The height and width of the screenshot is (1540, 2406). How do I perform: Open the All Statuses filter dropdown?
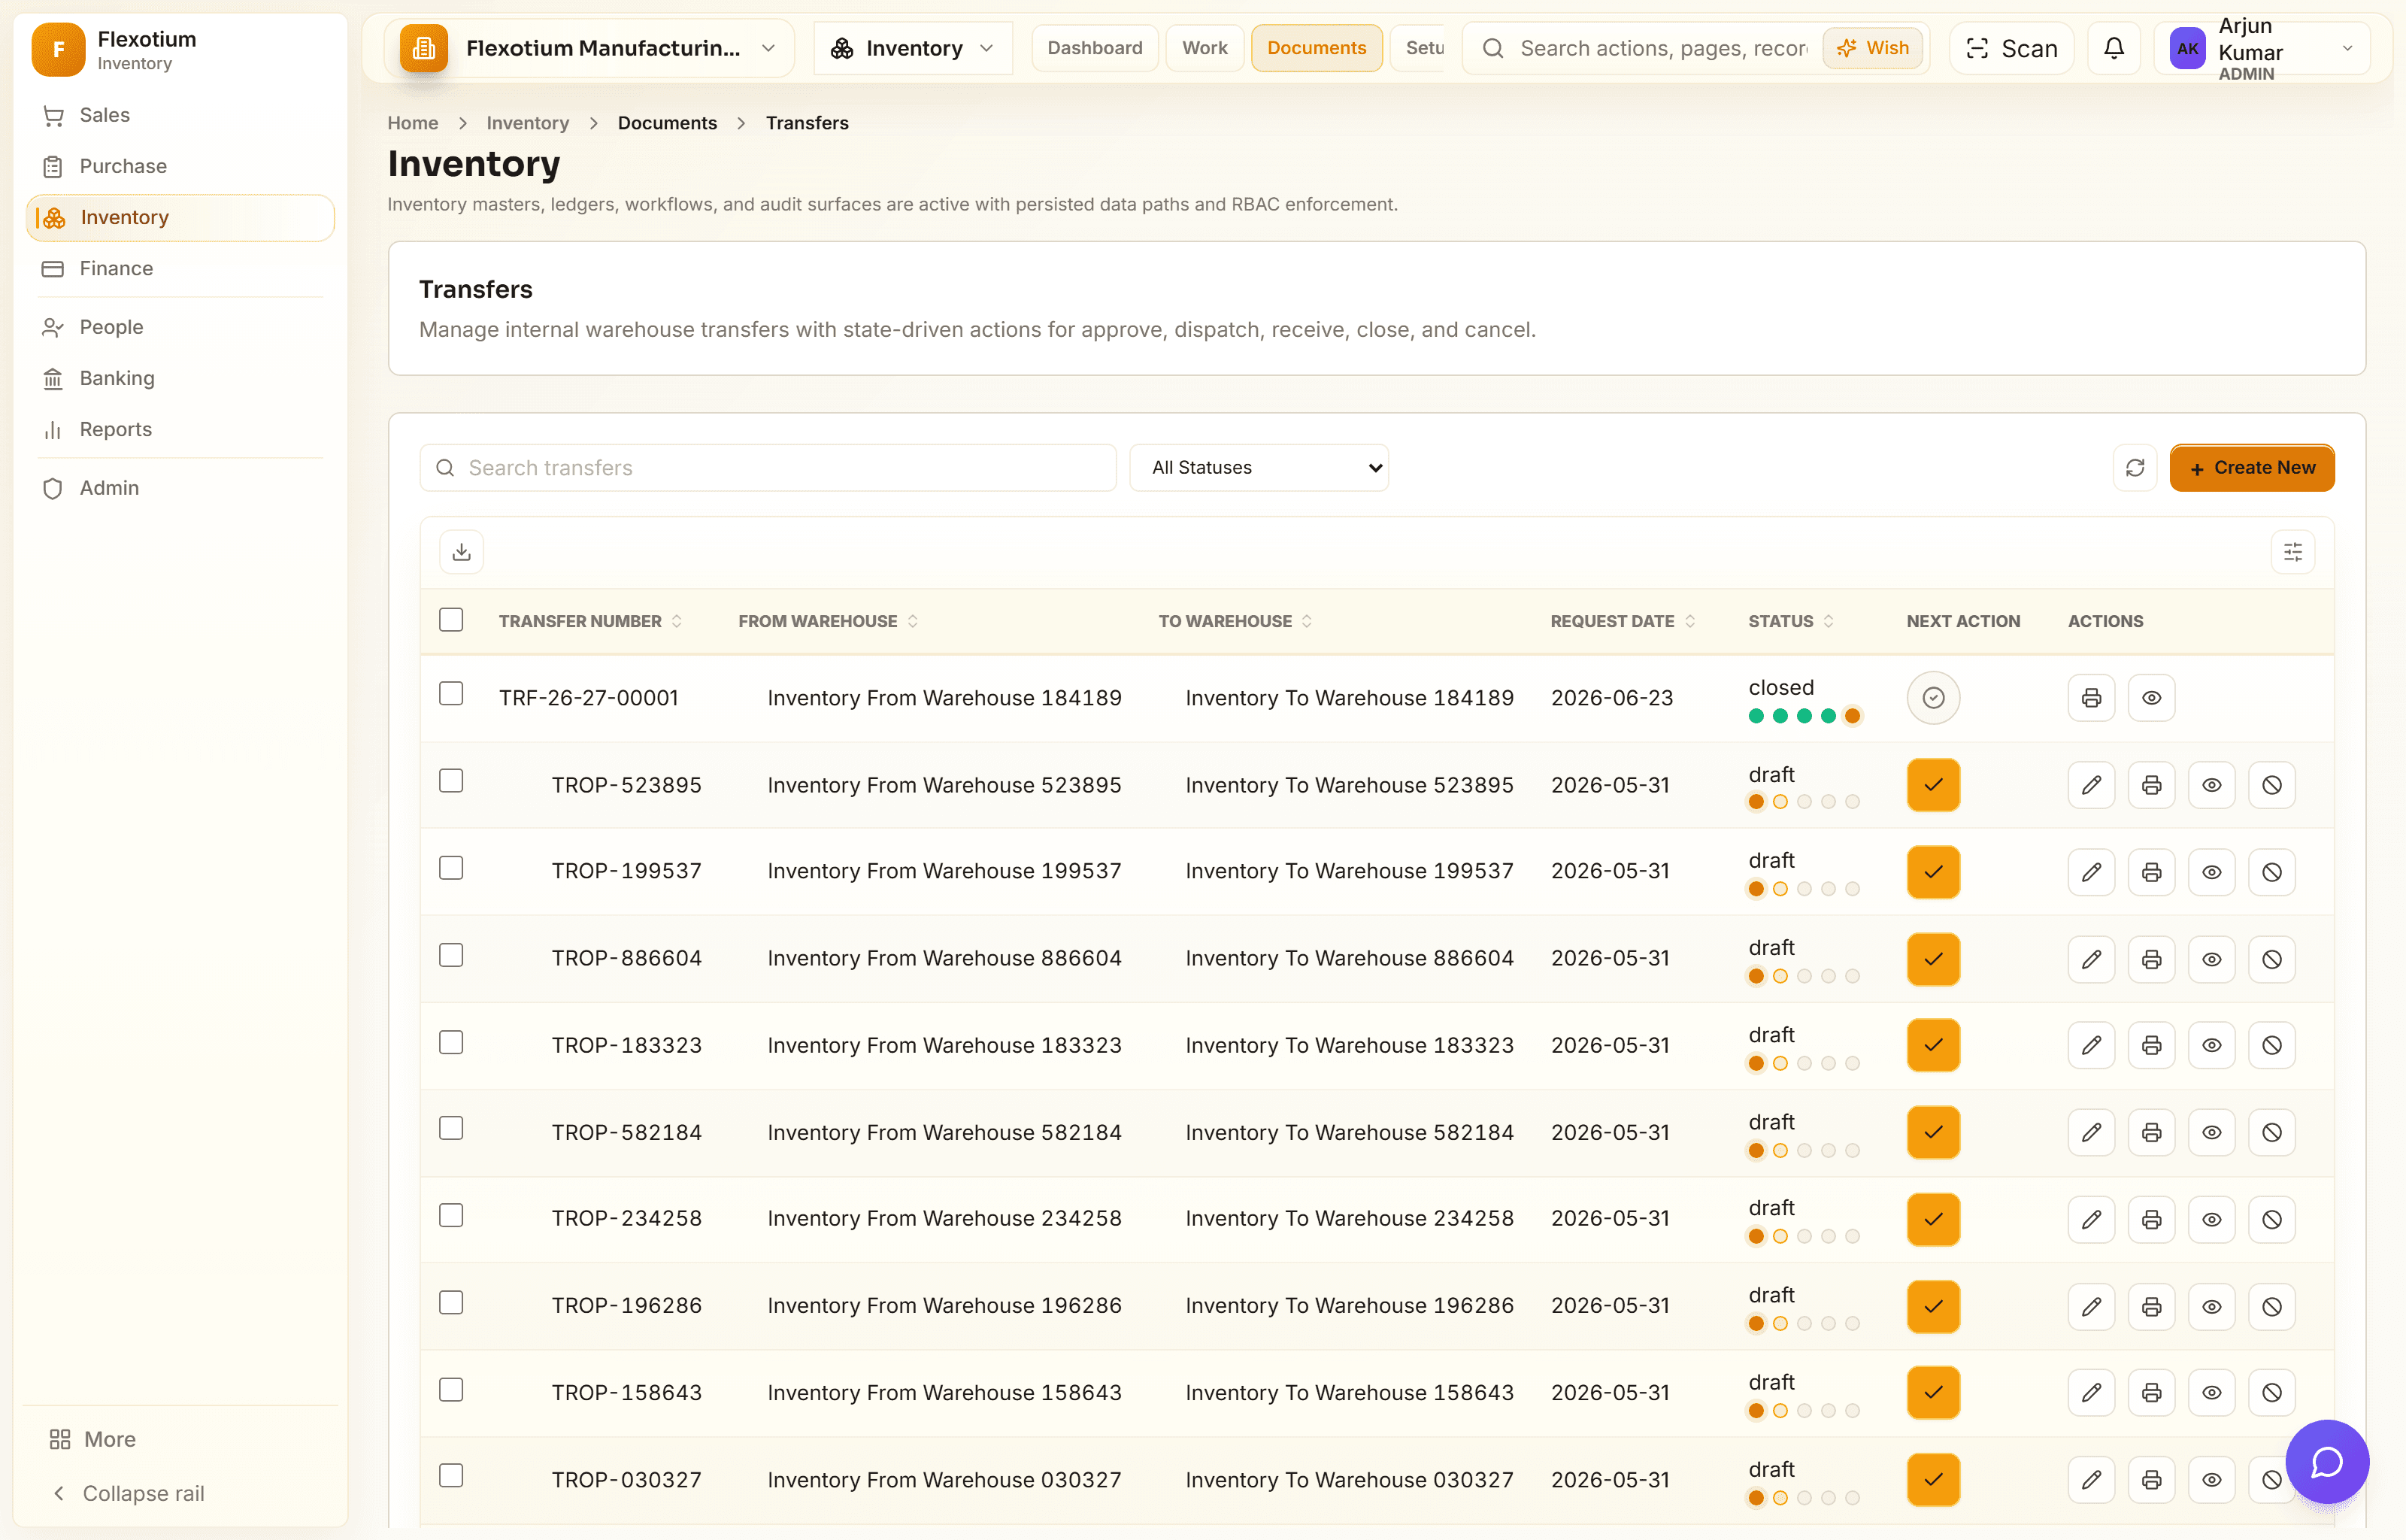1259,468
